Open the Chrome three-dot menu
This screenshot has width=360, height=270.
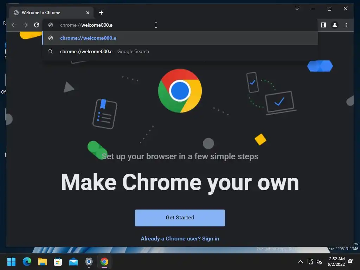pyautogui.click(x=346, y=25)
